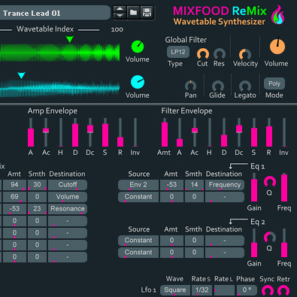Image resolution: width=297 pixels, height=297 pixels.
Task: Set the Filter Envelope H slider
Action: point(210,132)
